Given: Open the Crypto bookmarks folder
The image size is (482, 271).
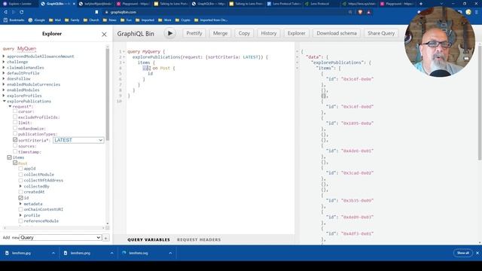Looking at the screenshot, I should point(182,20).
